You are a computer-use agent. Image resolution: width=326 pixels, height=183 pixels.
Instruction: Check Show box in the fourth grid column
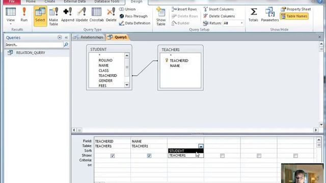click(222, 156)
